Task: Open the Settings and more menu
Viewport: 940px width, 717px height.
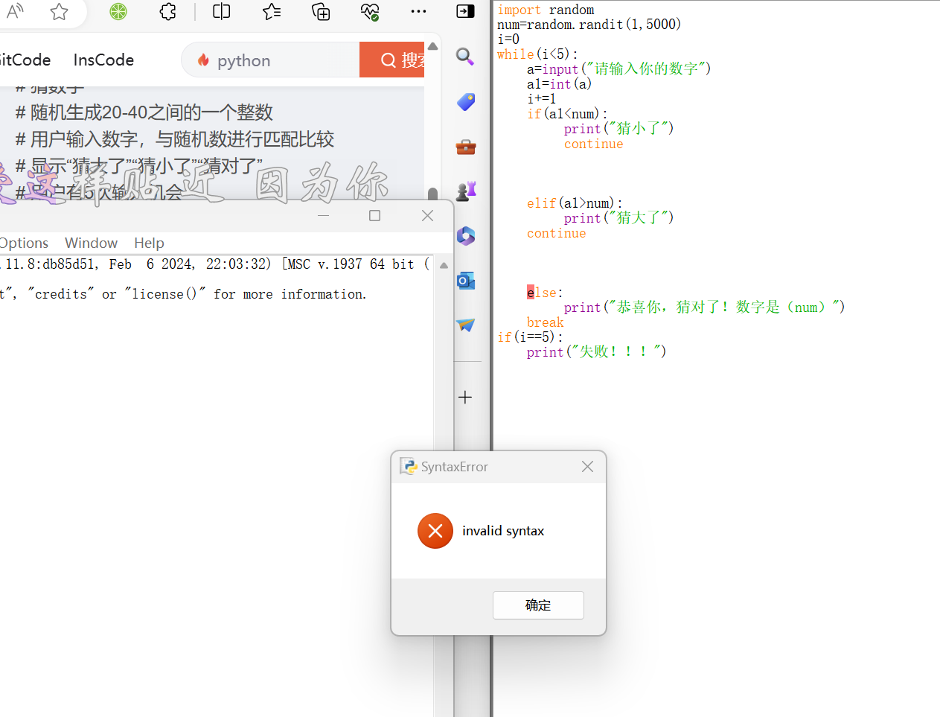Action: tap(418, 11)
